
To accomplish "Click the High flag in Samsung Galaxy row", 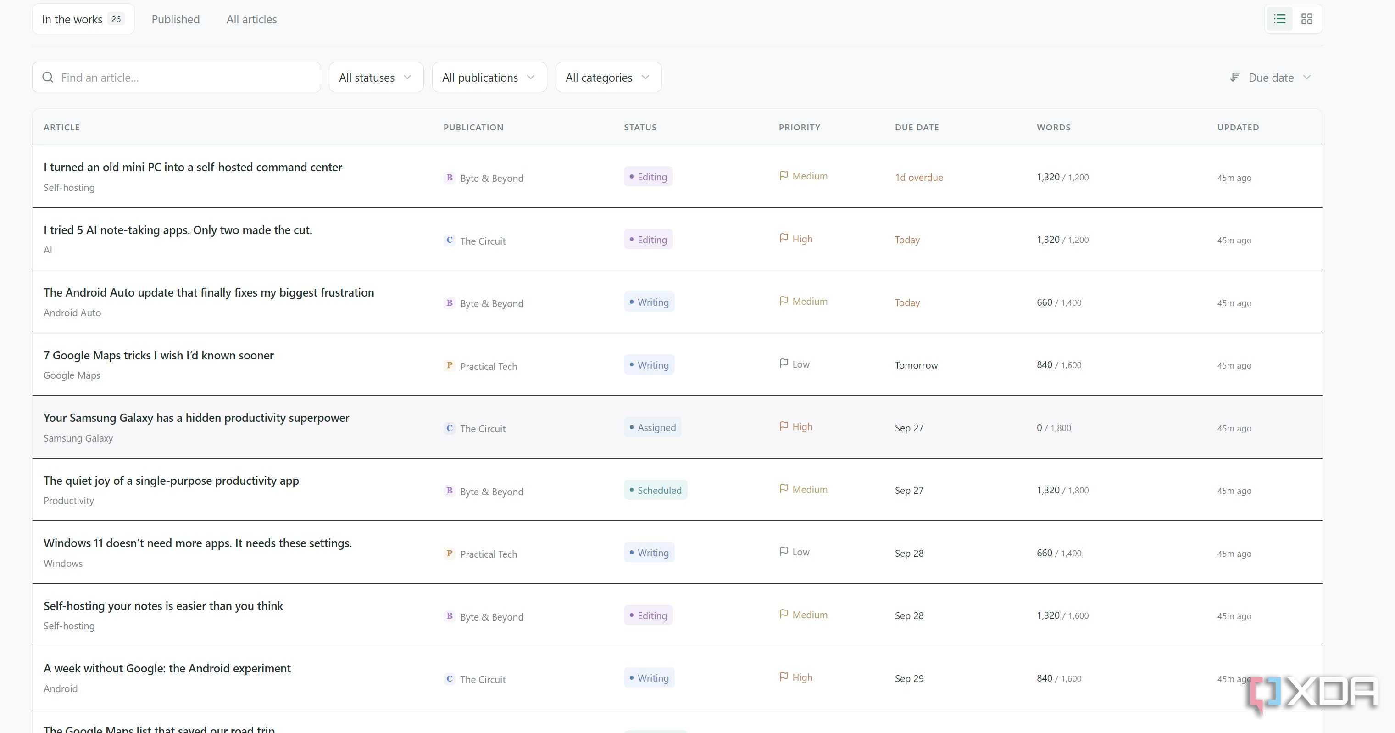I will pyautogui.click(x=784, y=426).
